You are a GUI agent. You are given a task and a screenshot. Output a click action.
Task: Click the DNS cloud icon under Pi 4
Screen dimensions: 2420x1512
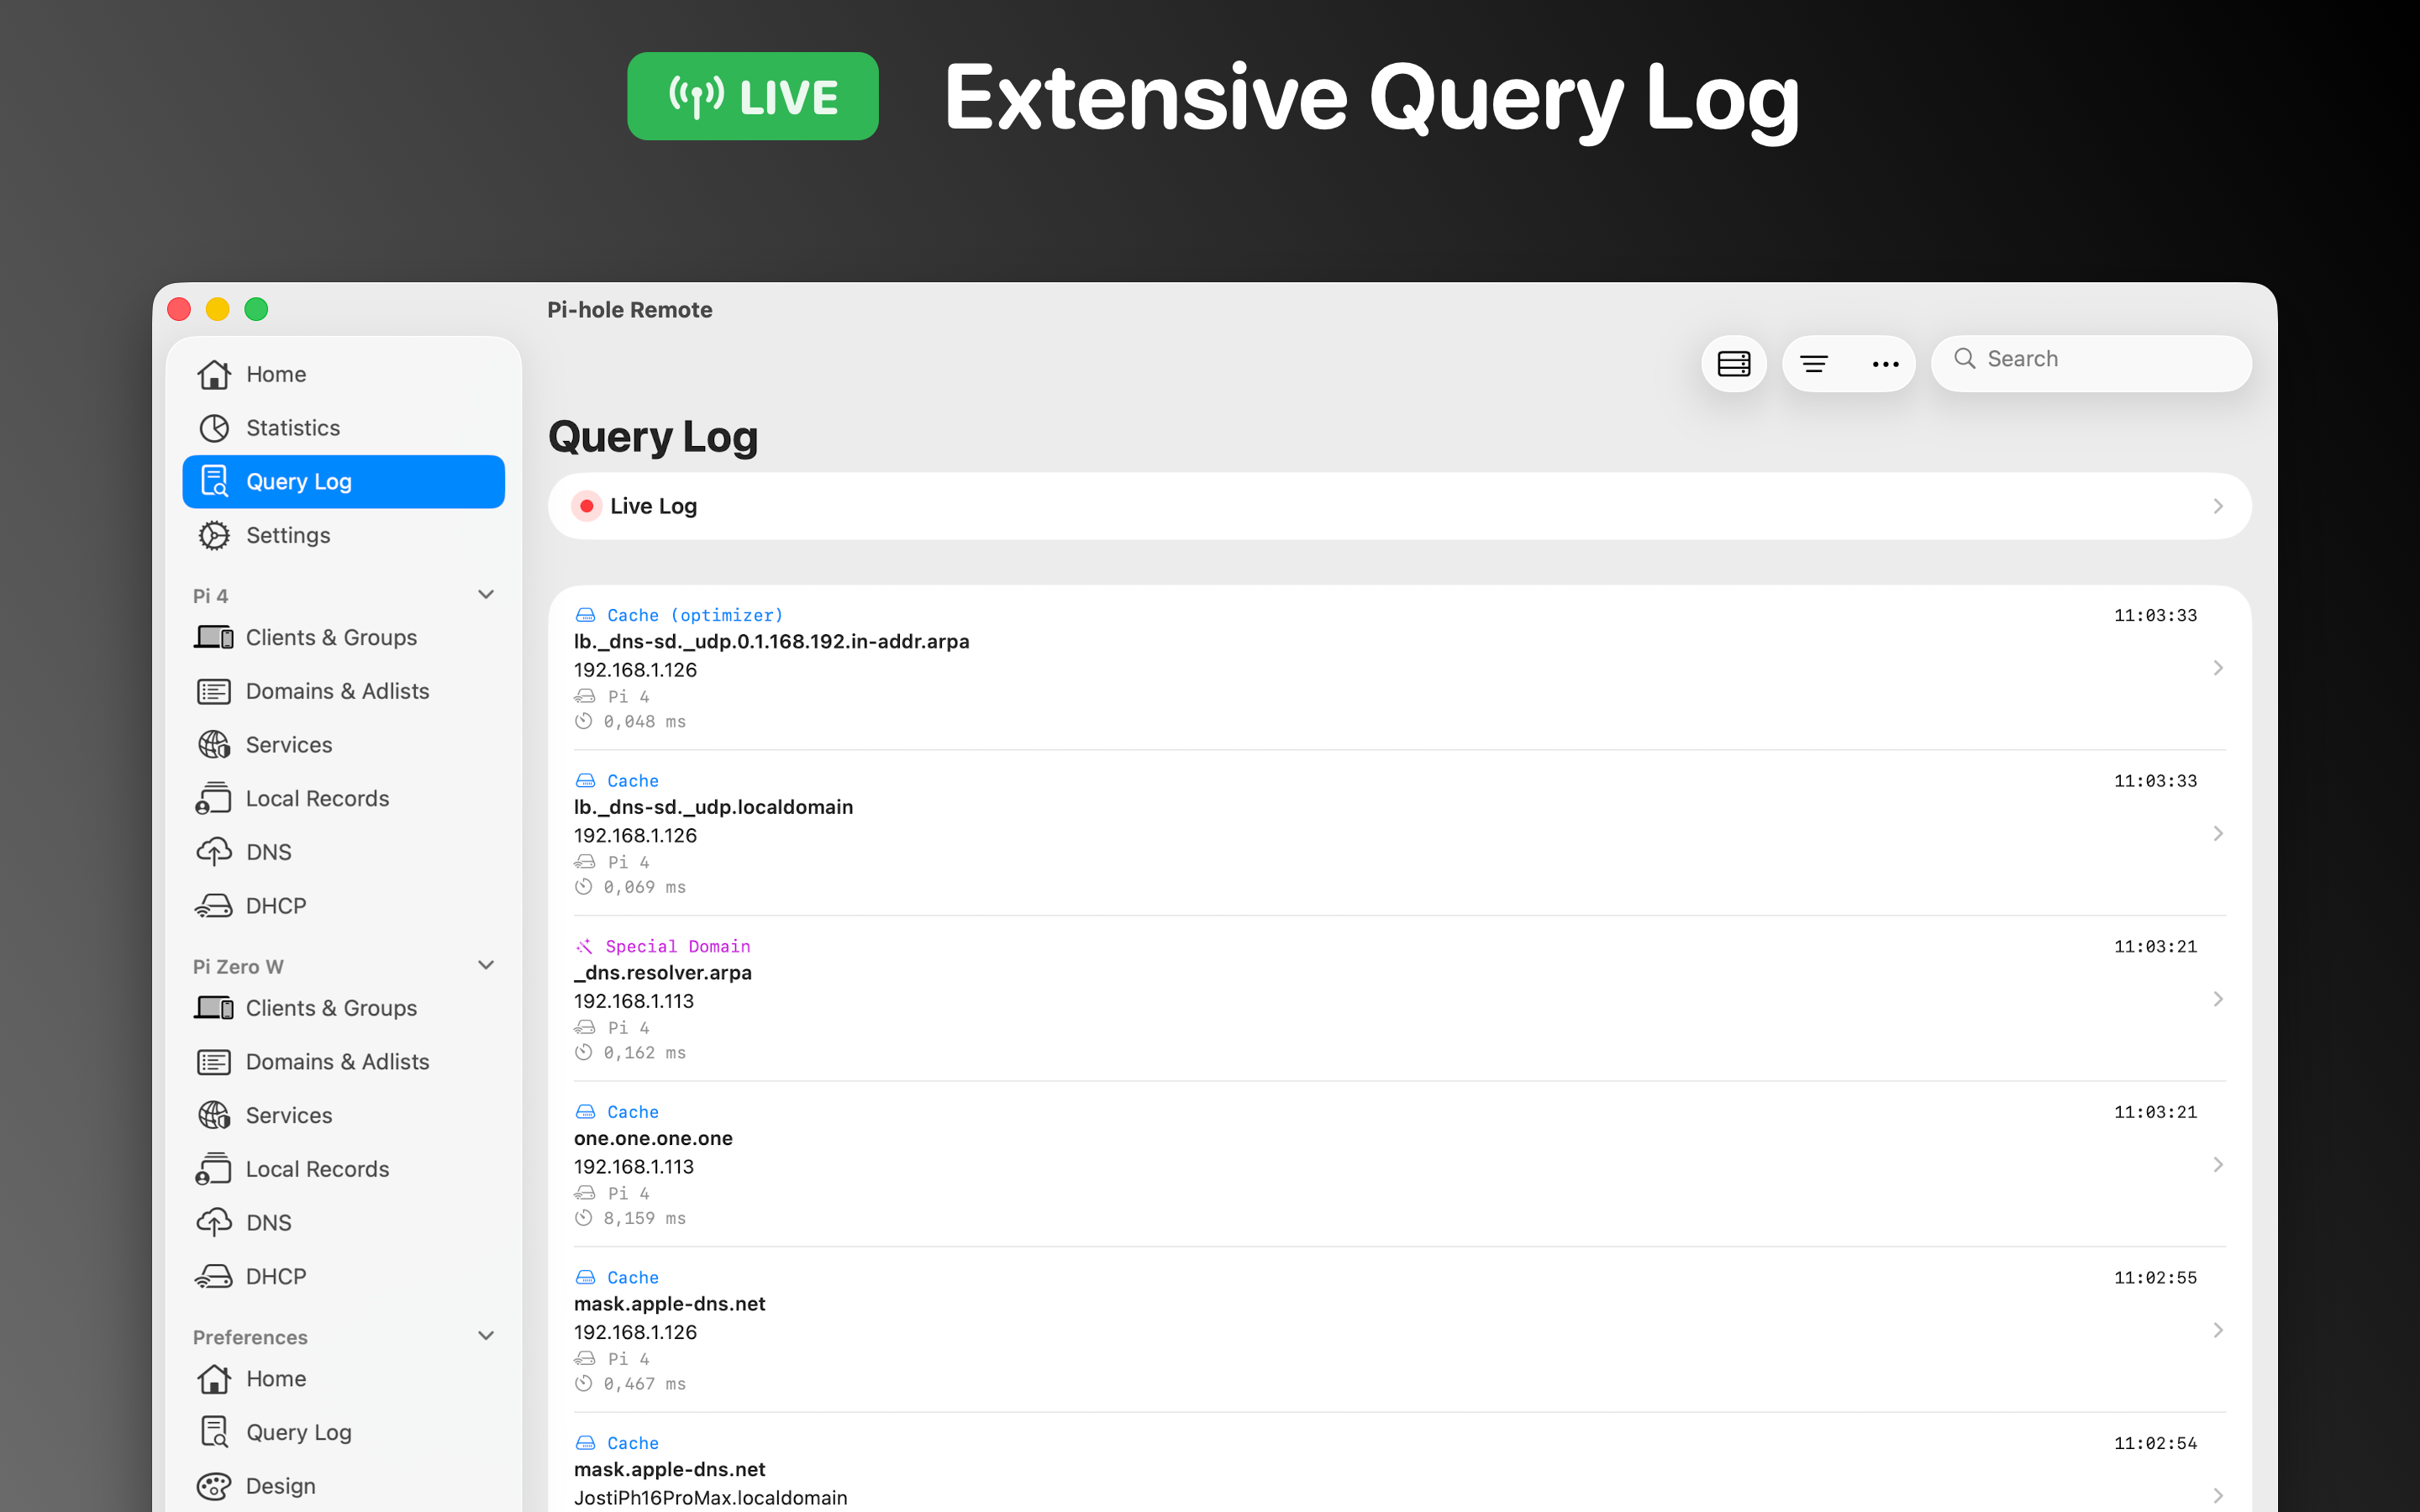pyautogui.click(x=214, y=852)
